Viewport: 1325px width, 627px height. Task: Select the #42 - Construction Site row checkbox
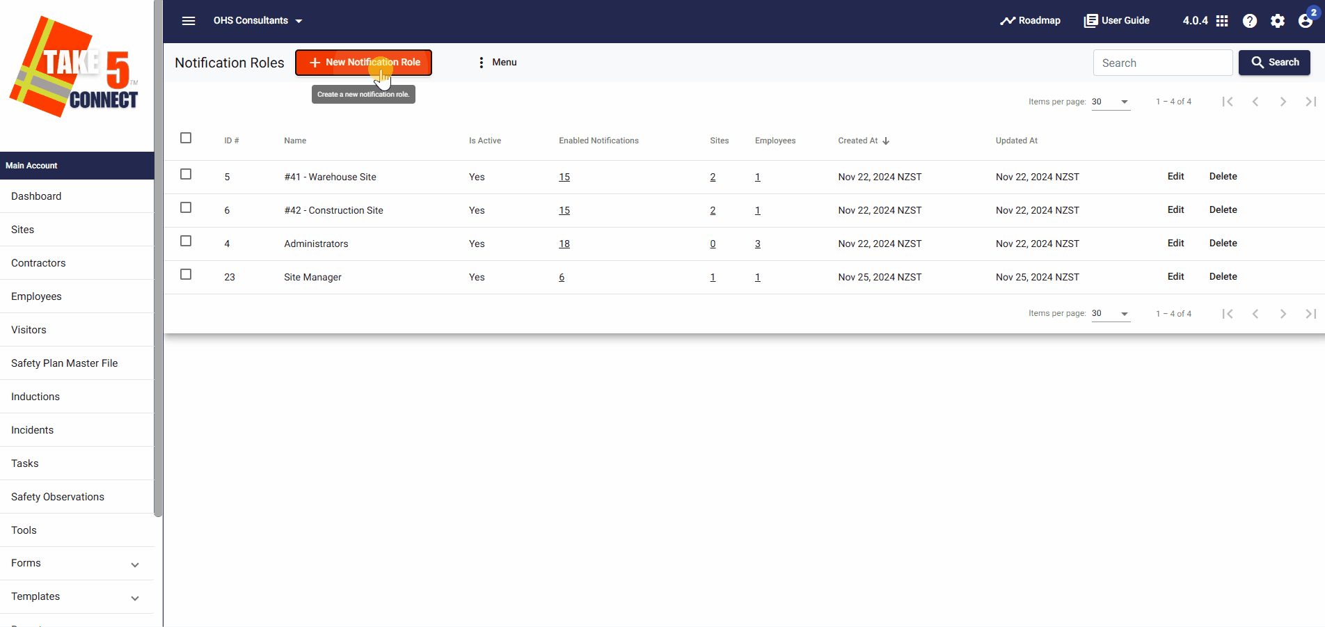[x=186, y=207]
